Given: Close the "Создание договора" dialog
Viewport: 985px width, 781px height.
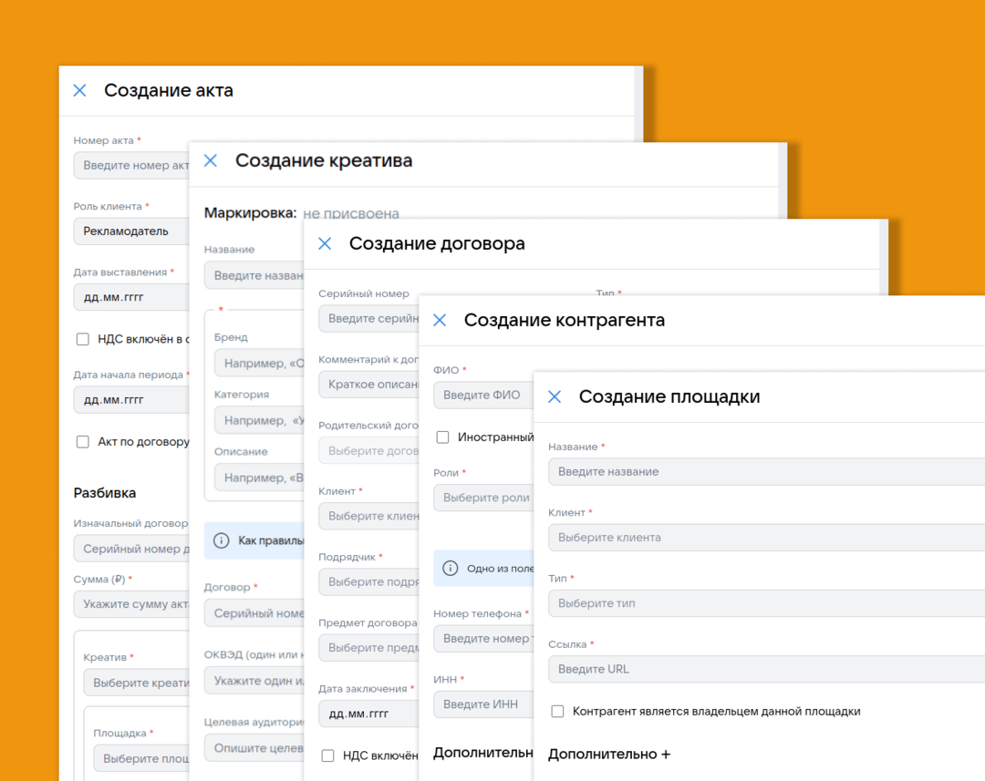Looking at the screenshot, I should (x=325, y=243).
